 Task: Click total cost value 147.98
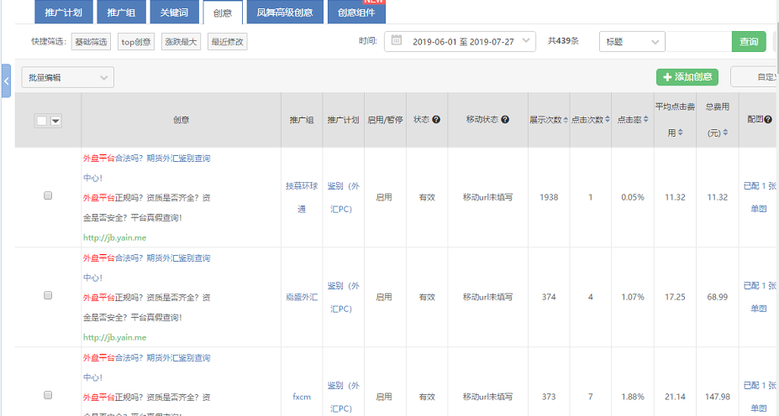pyautogui.click(x=718, y=397)
